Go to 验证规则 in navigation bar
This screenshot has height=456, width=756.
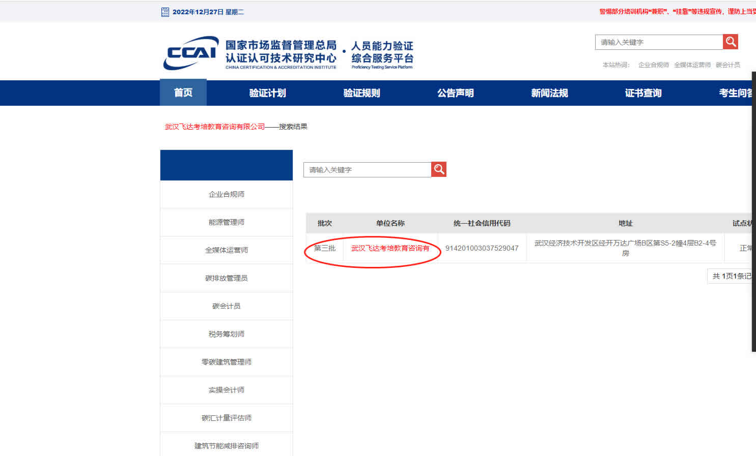[361, 93]
